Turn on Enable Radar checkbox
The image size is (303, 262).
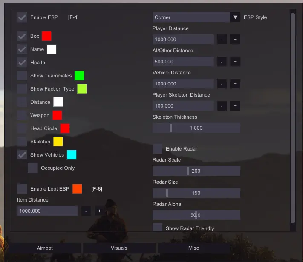click(157, 149)
